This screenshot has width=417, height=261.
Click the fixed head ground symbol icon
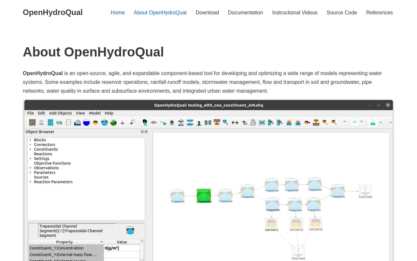[x=122, y=122]
